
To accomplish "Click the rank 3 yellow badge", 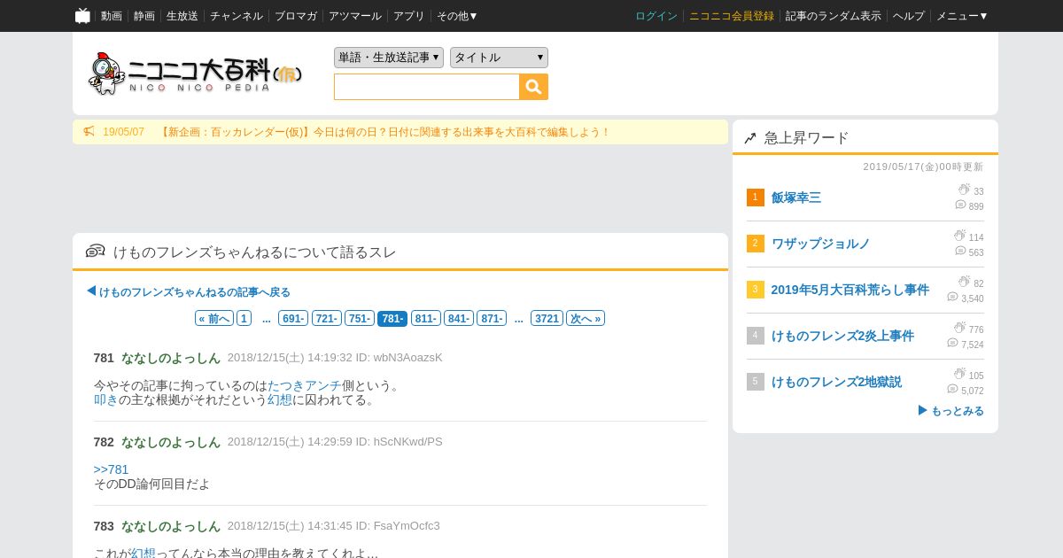I will tap(755, 290).
